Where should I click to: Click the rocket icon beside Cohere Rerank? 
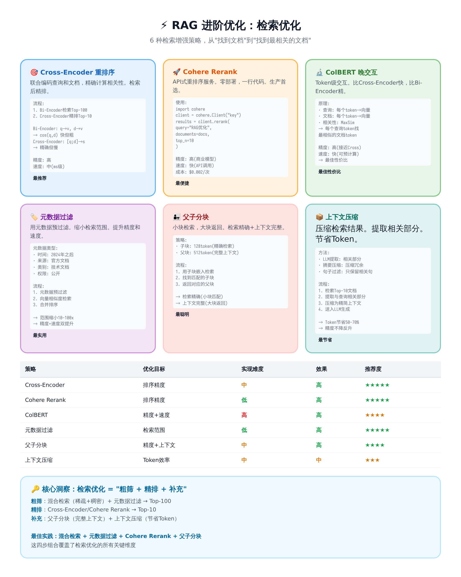tap(177, 72)
